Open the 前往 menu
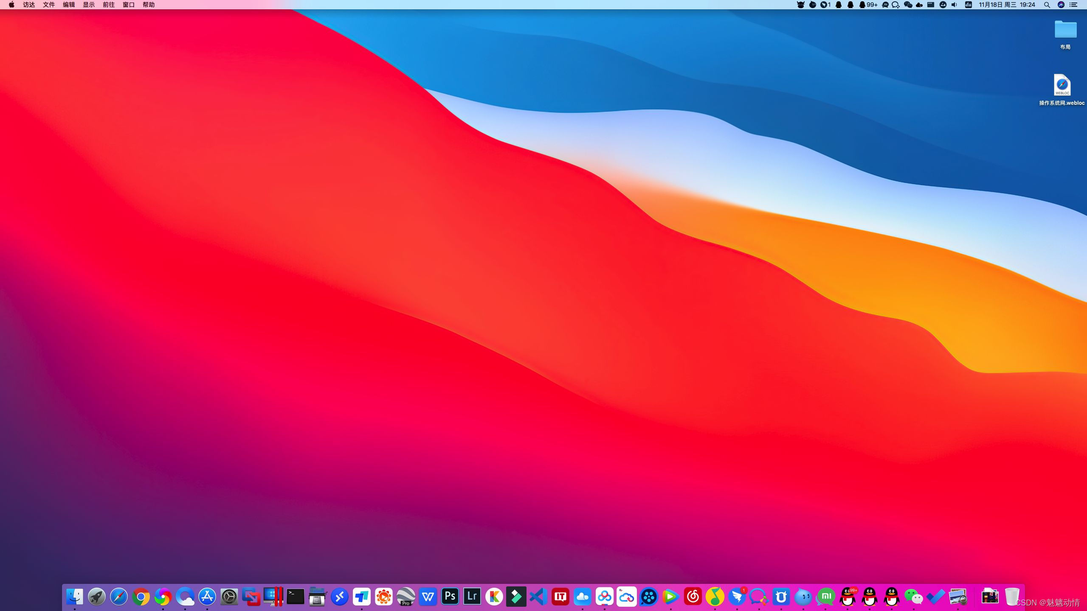Image resolution: width=1087 pixels, height=611 pixels. (x=109, y=5)
